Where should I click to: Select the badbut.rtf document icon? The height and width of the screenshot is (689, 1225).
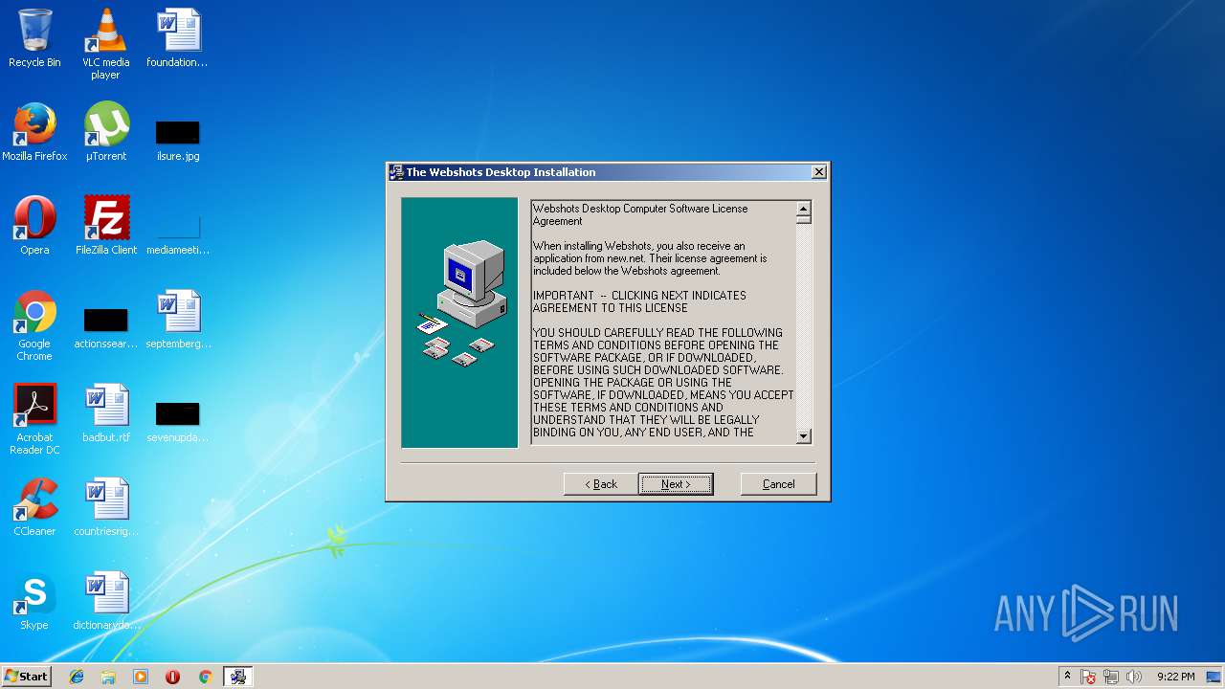106,413
